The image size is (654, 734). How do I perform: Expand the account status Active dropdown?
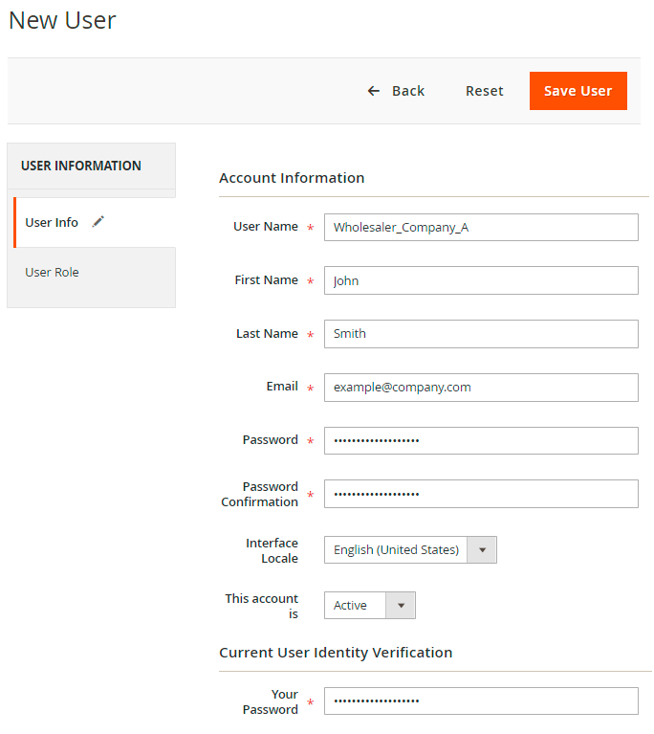(401, 606)
